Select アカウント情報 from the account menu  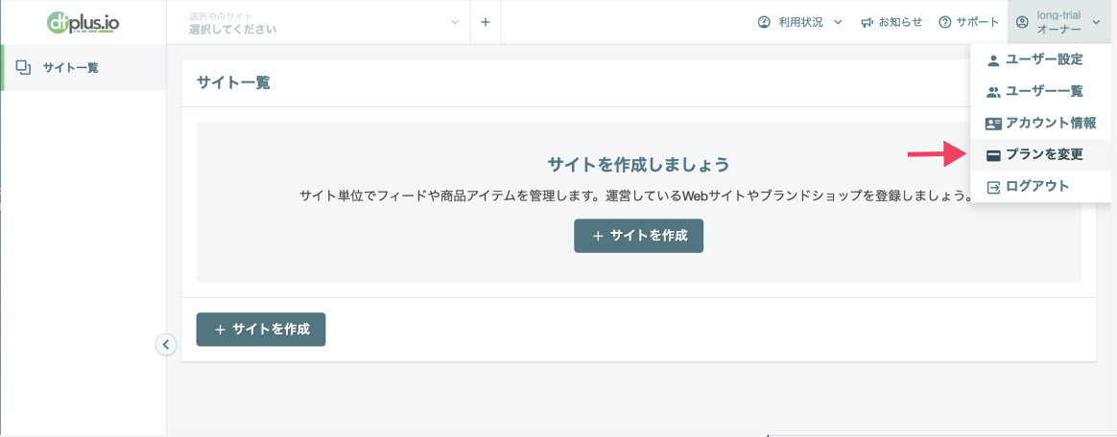[x=1040, y=123]
